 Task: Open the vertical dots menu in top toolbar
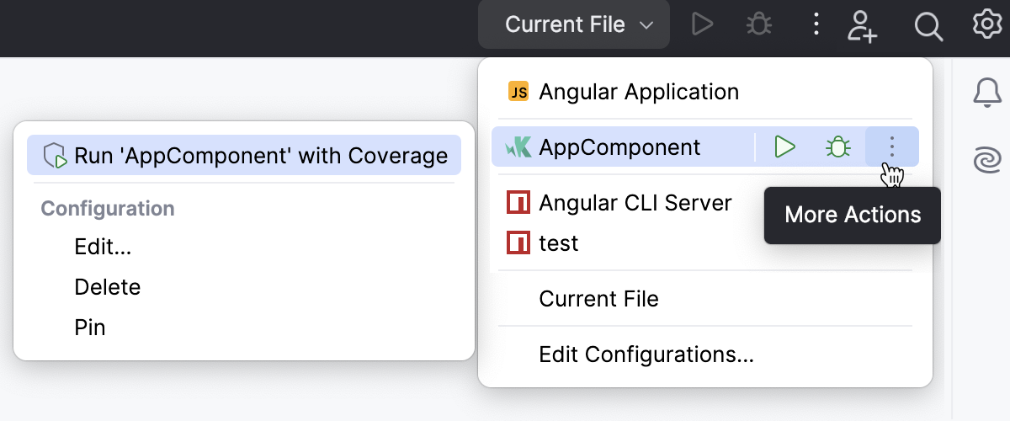(815, 24)
